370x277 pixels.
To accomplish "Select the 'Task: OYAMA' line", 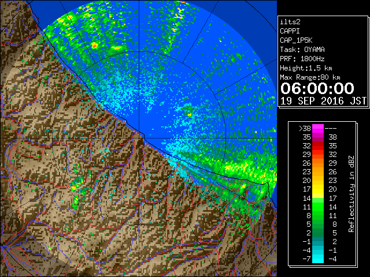I will pyautogui.click(x=302, y=50).
